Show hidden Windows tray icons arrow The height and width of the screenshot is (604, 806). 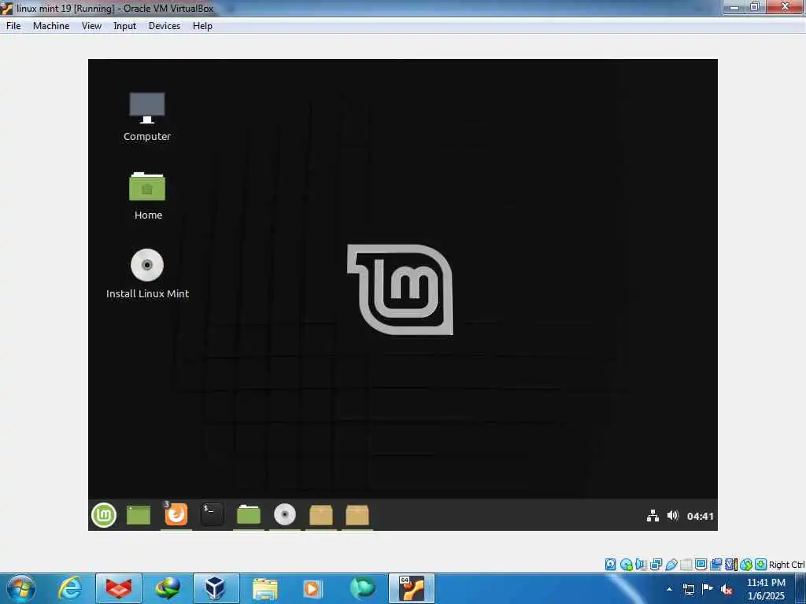coord(669,588)
